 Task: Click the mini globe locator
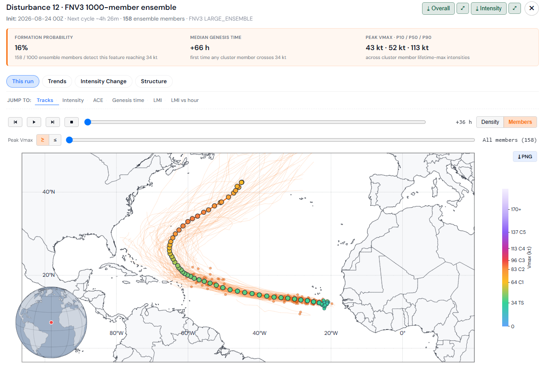51,322
